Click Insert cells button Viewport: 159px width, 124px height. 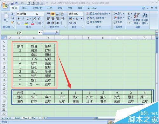(119, 14)
